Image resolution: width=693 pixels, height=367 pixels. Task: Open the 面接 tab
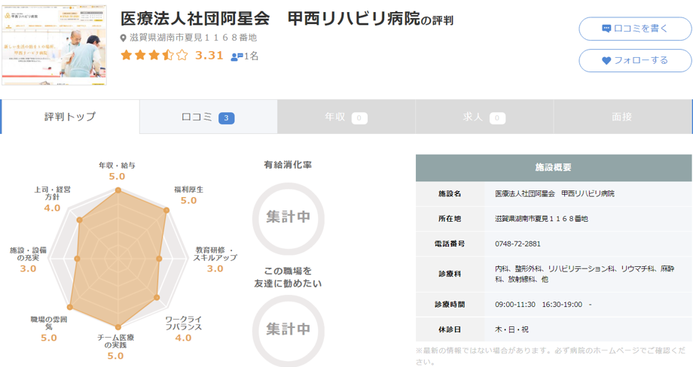click(x=622, y=117)
